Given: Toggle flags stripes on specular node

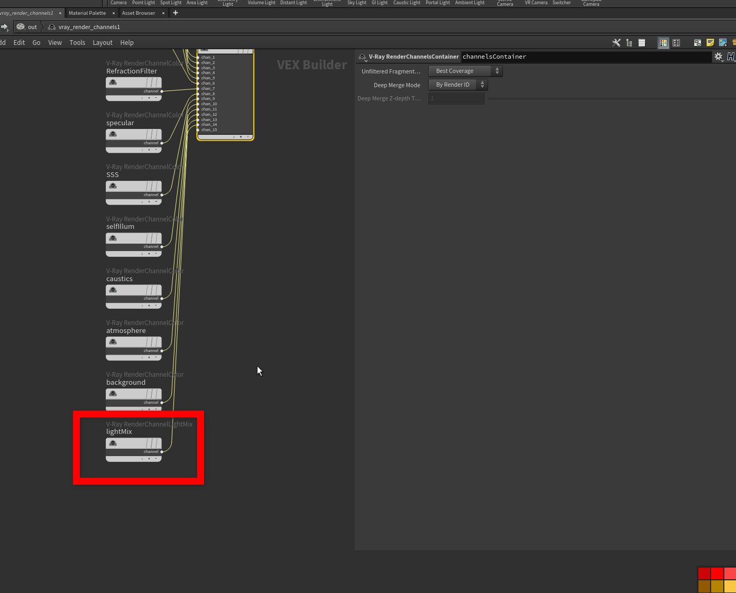Looking at the screenshot, I should pyautogui.click(x=153, y=134).
